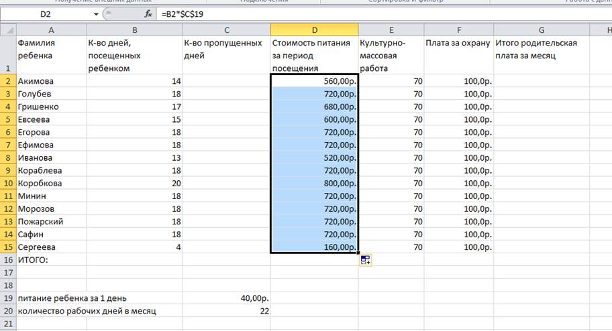Click Евсеева's days value 15
The width and height of the screenshot is (612, 331).
point(134,119)
